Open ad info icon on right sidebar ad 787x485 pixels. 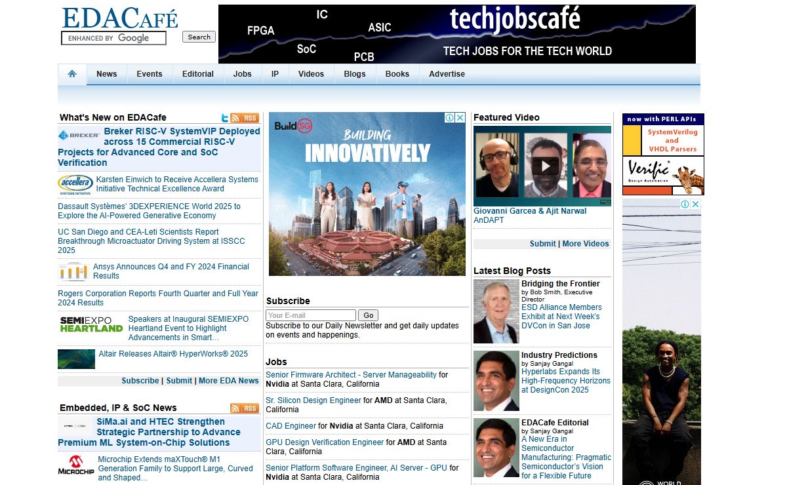(685, 204)
